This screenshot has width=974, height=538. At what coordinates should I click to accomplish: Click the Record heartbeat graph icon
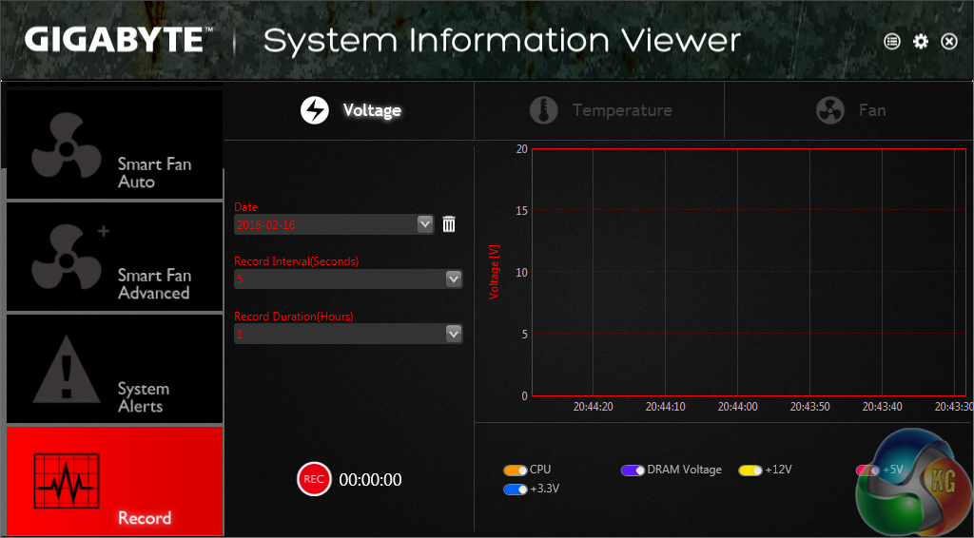coord(66,482)
